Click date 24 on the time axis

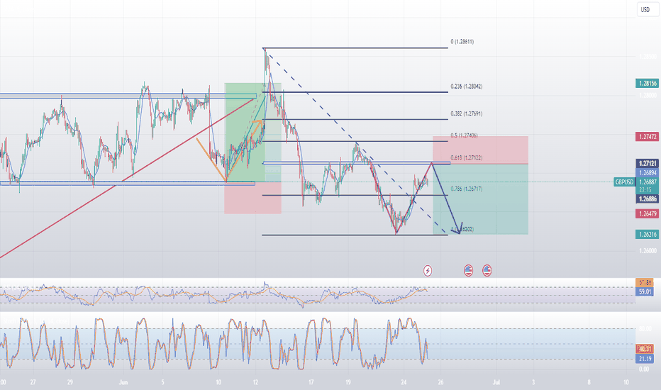(x=404, y=382)
